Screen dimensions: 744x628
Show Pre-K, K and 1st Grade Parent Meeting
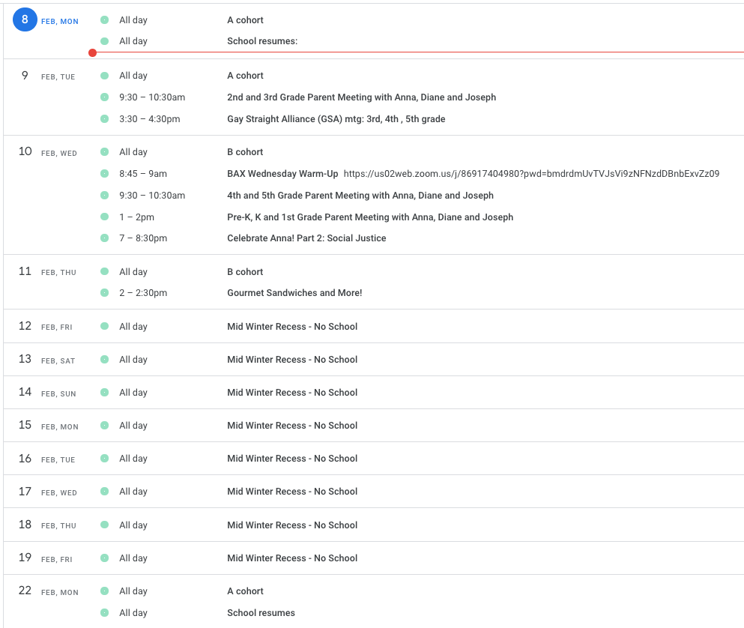point(370,217)
